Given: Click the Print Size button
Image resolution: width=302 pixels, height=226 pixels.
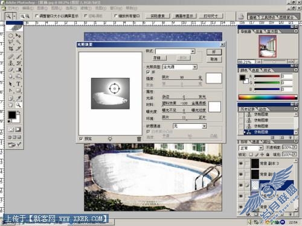Looking at the screenshot, I should click(211, 16).
